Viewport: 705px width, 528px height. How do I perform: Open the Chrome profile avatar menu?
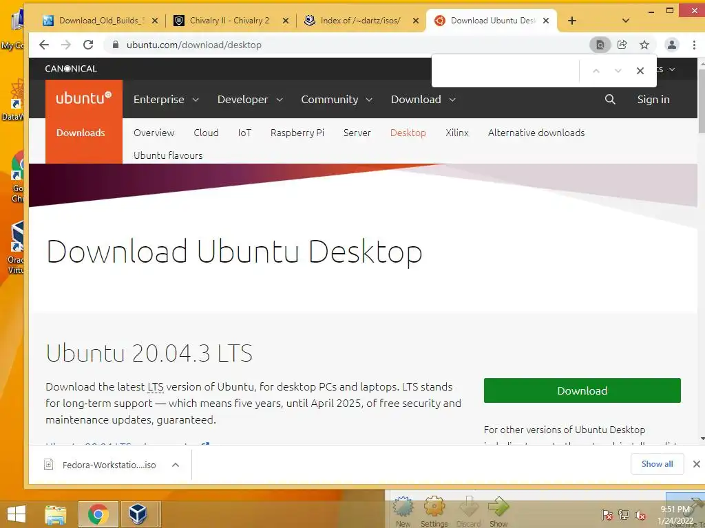coord(672,45)
